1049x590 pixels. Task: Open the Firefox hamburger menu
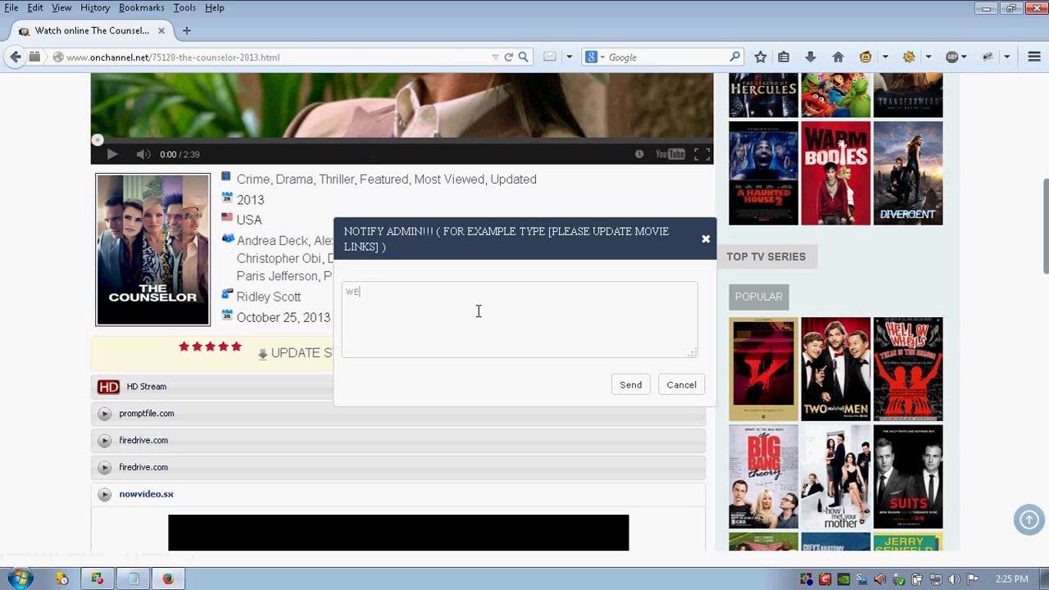pyautogui.click(x=1033, y=57)
